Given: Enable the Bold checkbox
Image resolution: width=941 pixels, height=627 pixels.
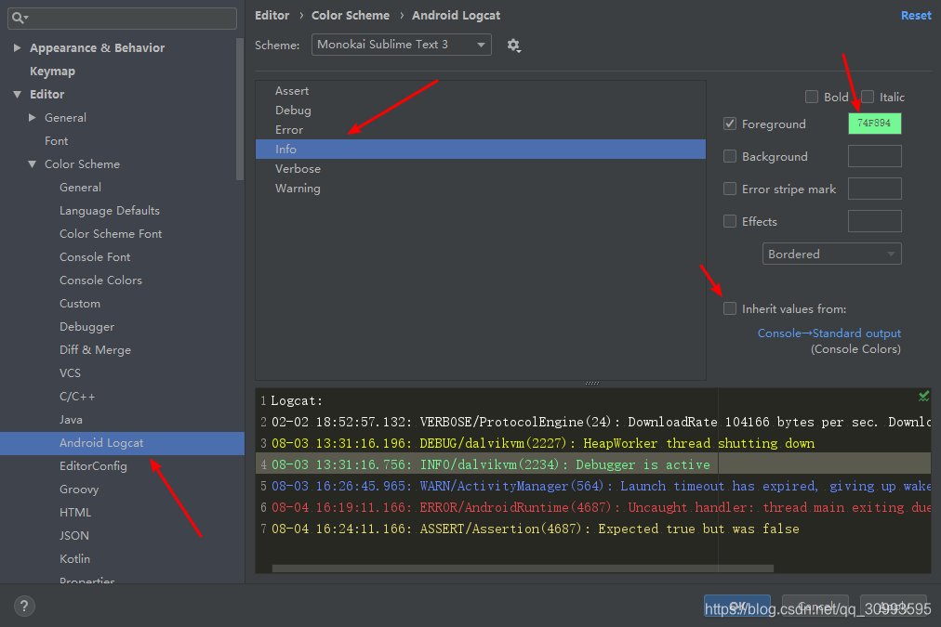Looking at the screenshot, I should point(812,97).
